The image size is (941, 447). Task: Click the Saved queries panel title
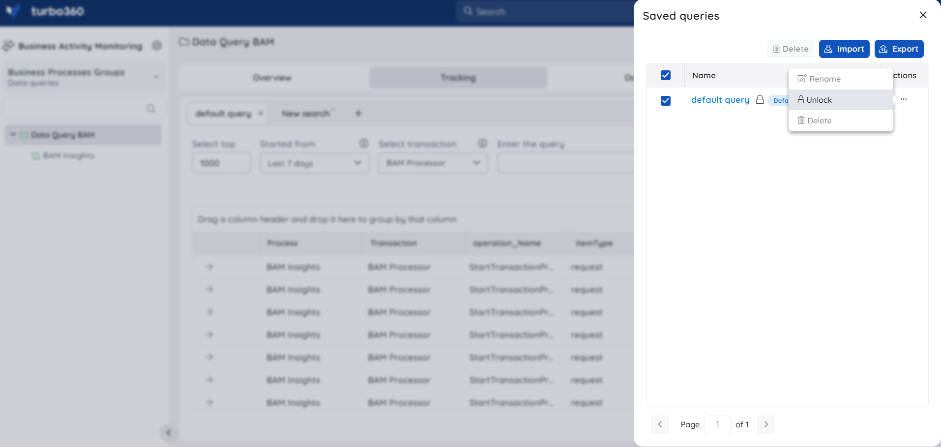tap(681, 16)
